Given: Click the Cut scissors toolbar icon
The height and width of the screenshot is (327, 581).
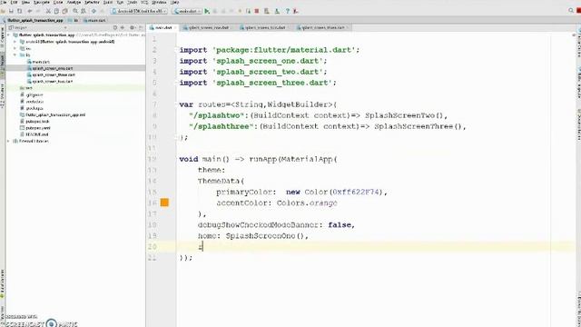Looking at the screenshot, I should tap(48, 11).
